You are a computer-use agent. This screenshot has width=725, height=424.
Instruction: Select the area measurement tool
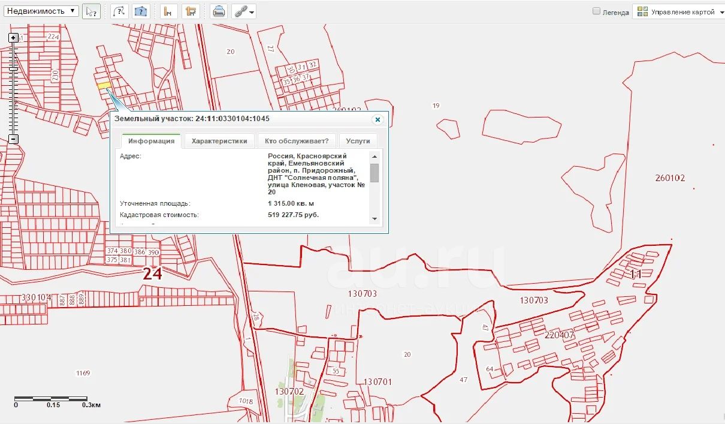(x=191, y=11)
